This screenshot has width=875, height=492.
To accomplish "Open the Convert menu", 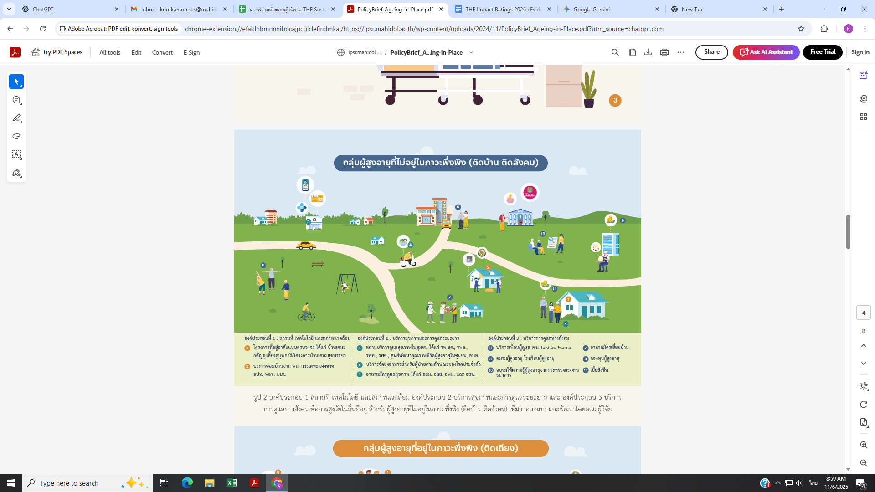I will tap(162, 52).
